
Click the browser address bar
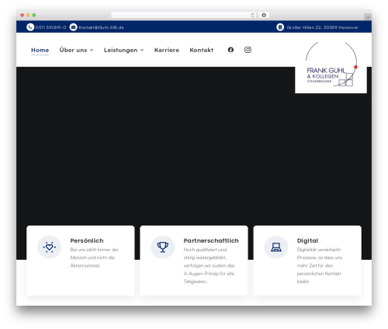(184, 15)
